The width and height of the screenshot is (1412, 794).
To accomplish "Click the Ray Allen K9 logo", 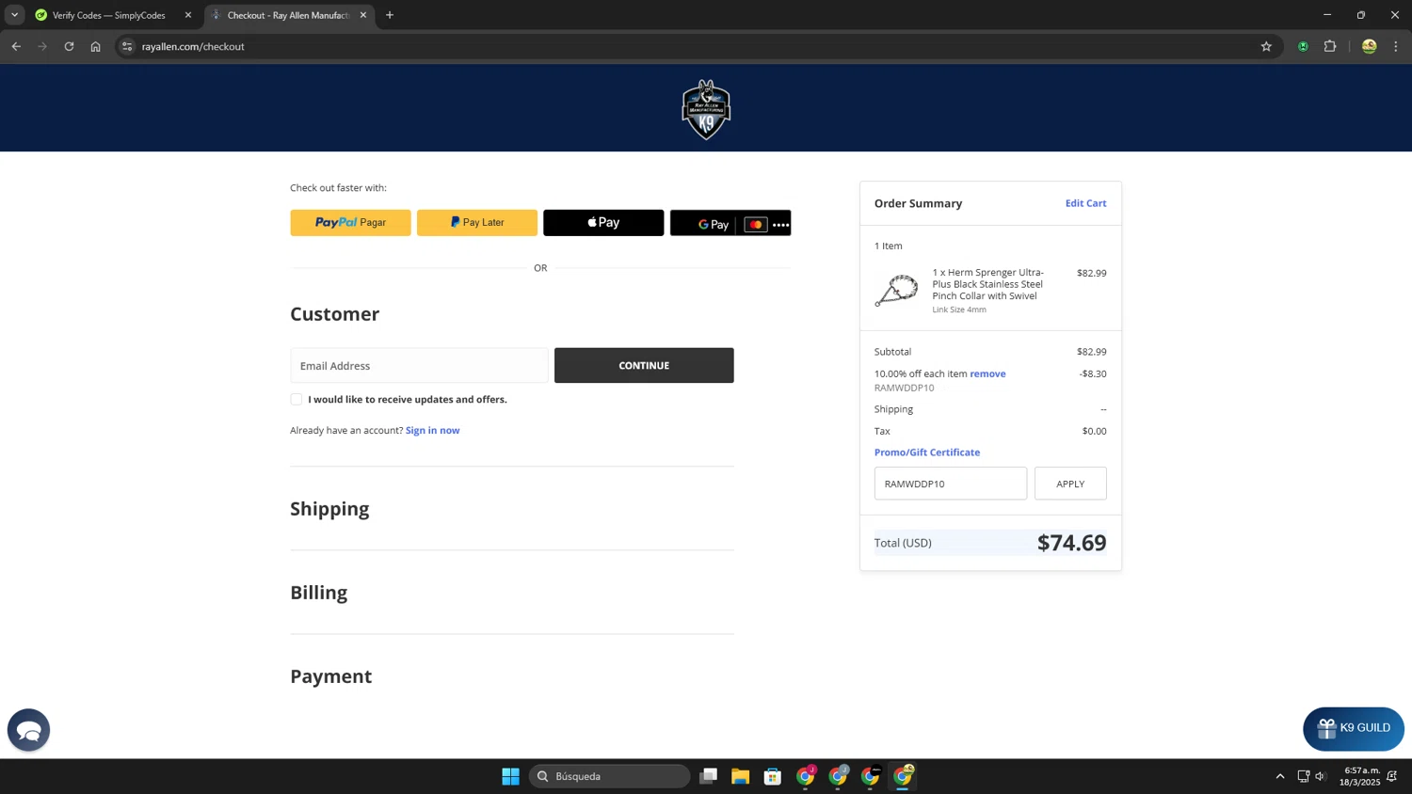I will [x=706, y=109].
